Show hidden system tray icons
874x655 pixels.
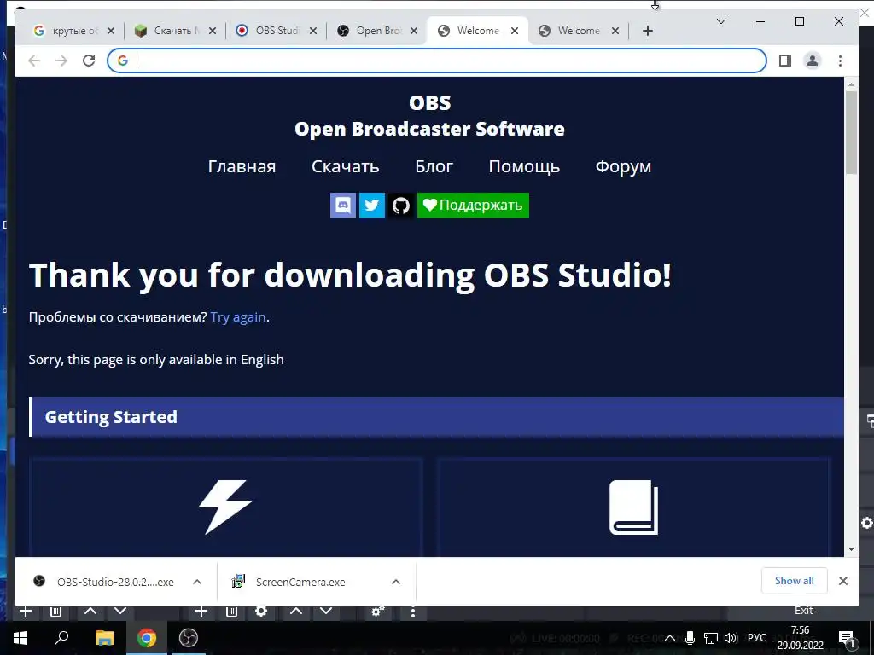pyautogui.click(x=670, y=638)
